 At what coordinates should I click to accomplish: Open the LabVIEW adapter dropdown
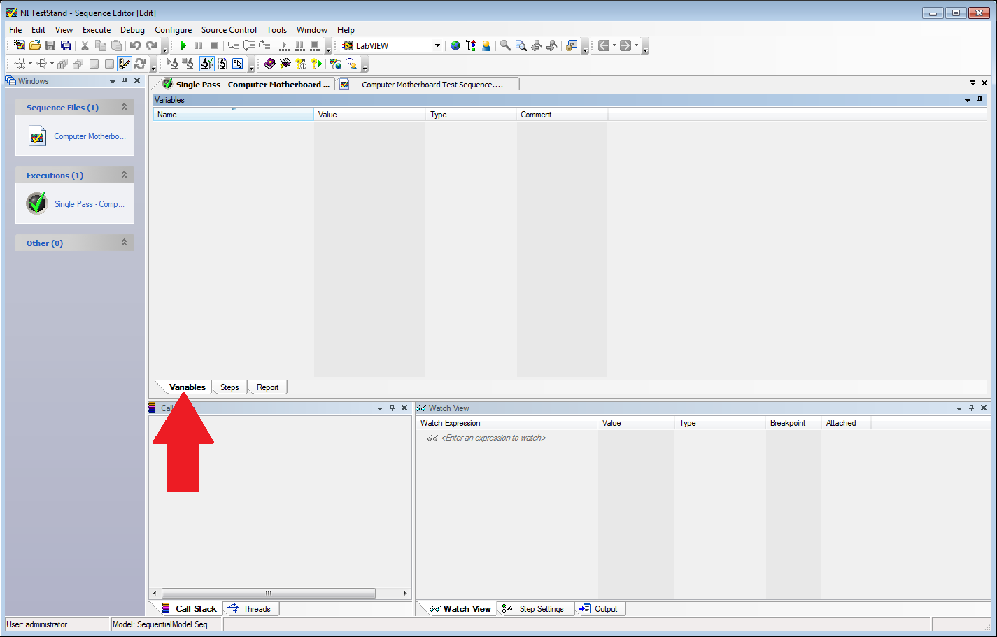pyautogui.click(x=437, y=45)
